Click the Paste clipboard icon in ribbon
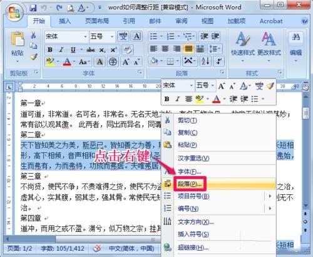The image size is (313, 257). (18, 39)
